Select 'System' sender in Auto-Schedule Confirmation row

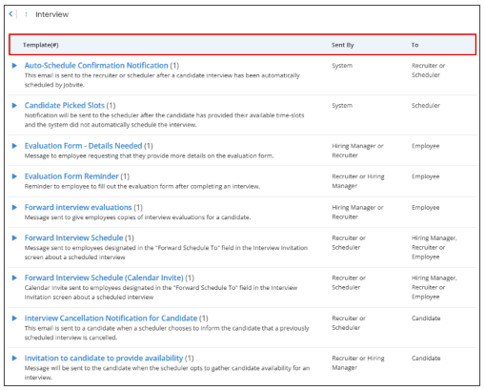342,66
